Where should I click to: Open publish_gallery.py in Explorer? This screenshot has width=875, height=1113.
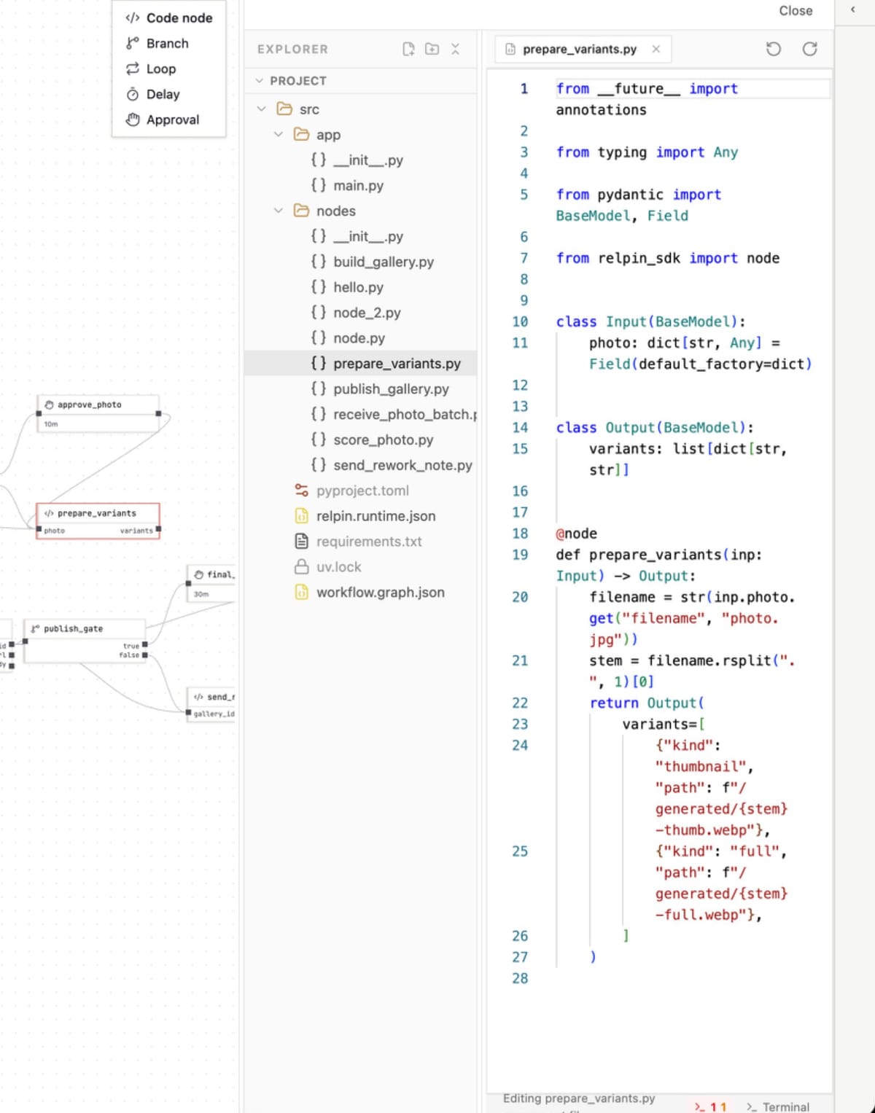tap(361, 389)
